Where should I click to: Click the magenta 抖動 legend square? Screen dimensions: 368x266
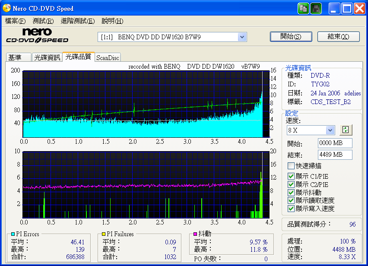pos(195,234)
